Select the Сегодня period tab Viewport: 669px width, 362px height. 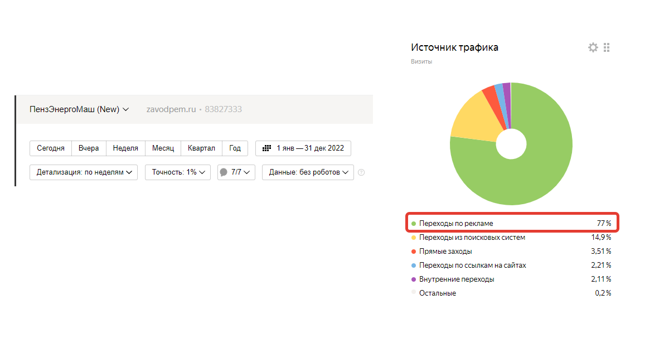[51, 148]
